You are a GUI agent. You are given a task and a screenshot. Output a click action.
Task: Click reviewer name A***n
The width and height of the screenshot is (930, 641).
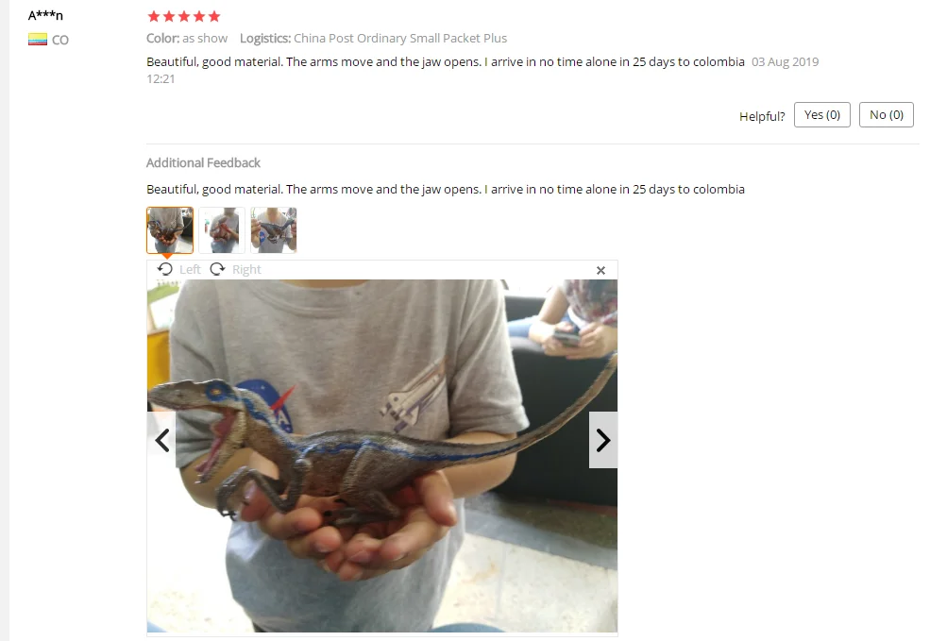click(x=45, y=15)
